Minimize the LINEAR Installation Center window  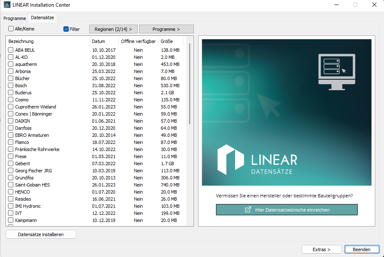tap(336, 5)
